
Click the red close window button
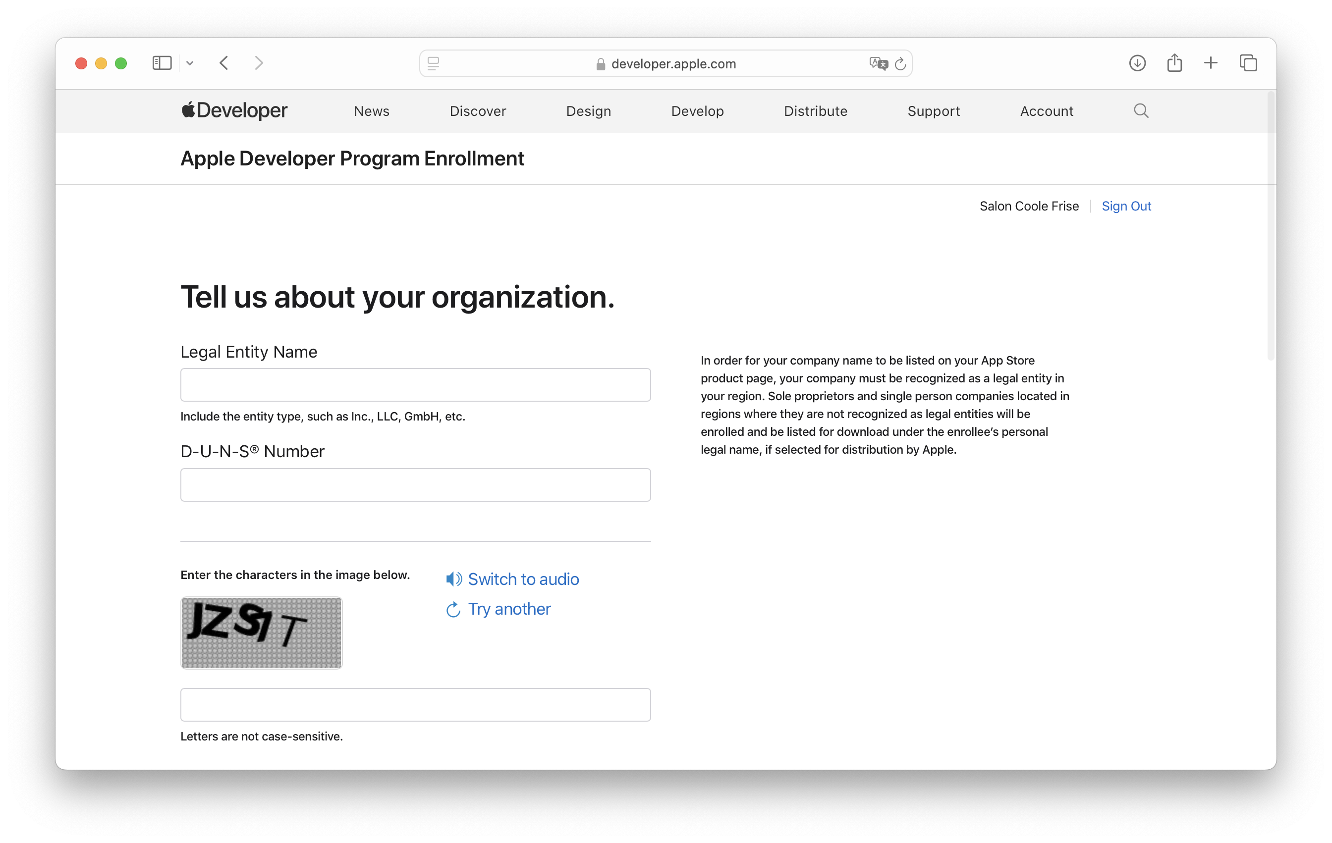click(81, 63)
